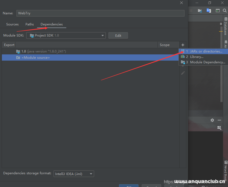The height and width of the screenshot is (187, 228).
Task: Expand the Dependencies storage format dropdown
Action: coord(74,174)
